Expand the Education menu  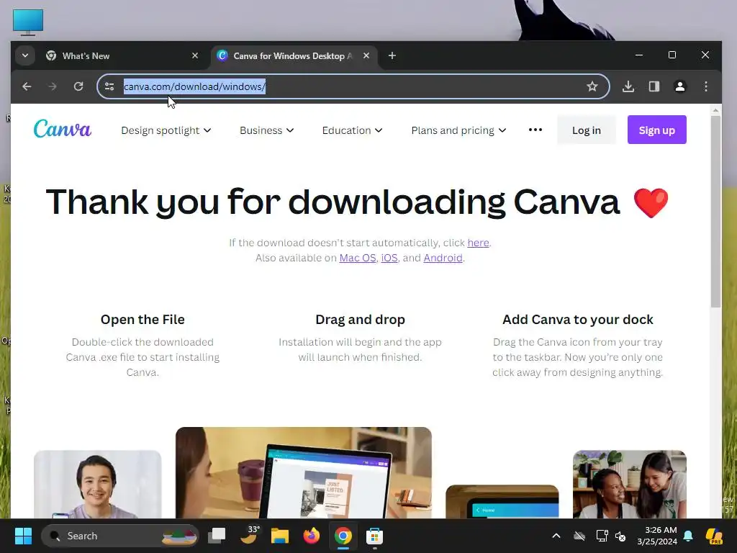click(x=352, y=130)
